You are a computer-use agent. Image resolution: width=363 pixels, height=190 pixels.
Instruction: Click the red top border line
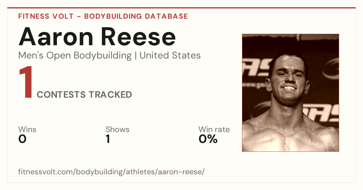[x=181, y=8]
